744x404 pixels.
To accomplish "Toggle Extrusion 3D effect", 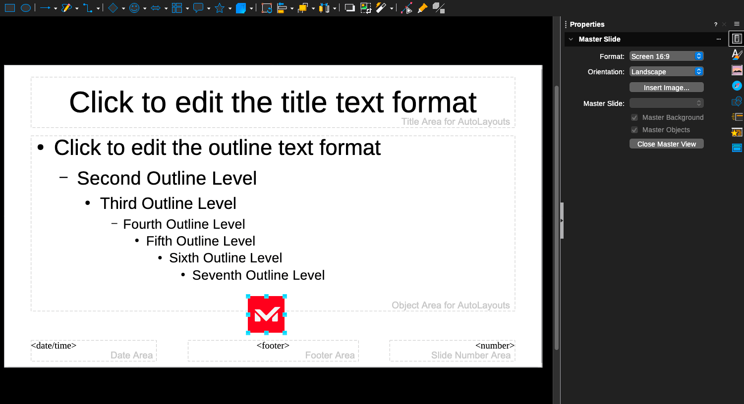I will pos(439,8).
